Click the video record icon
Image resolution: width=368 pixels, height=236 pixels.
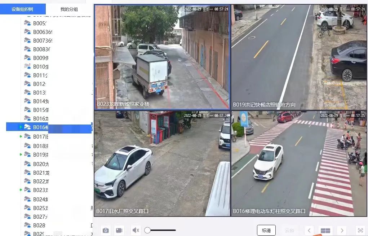click(x=119, y=230)
